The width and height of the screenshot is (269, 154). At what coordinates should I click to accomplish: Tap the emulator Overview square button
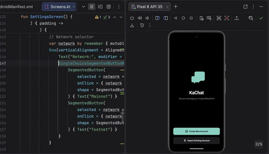191,18
